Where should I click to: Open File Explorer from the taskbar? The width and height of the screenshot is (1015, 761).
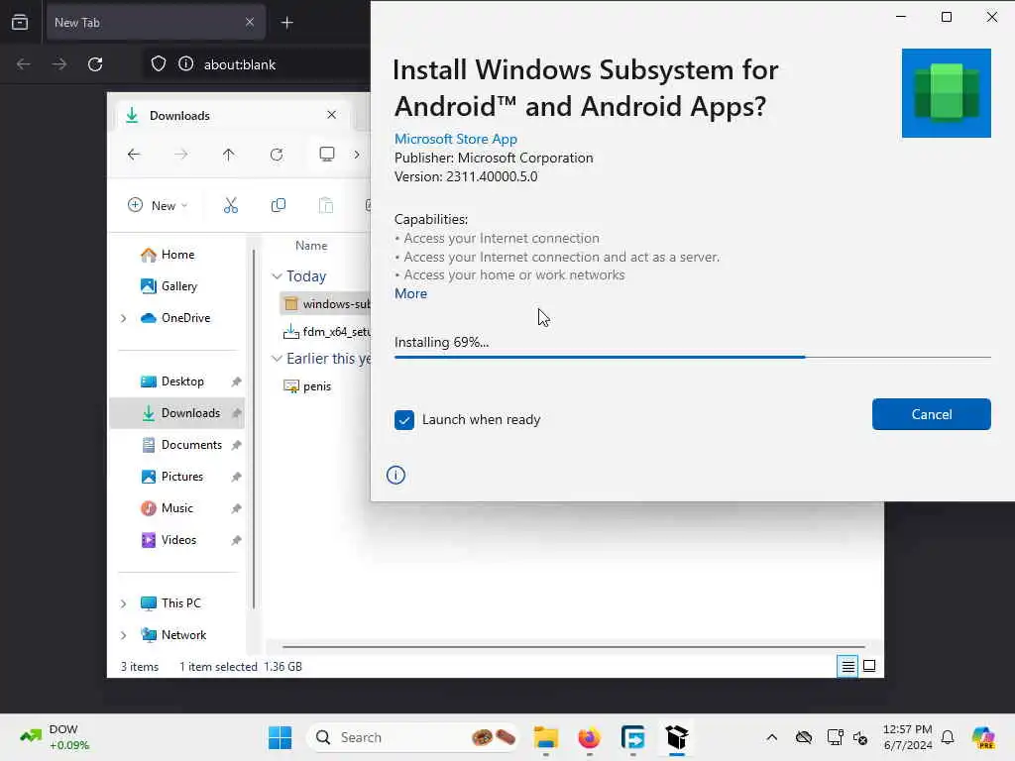click(x=546, y=737)
